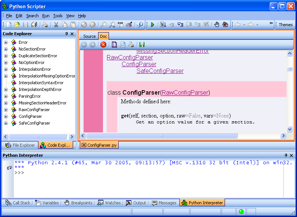Expand the NoOptionError tree node
The image size is (297, 217).
click(6, 62)
